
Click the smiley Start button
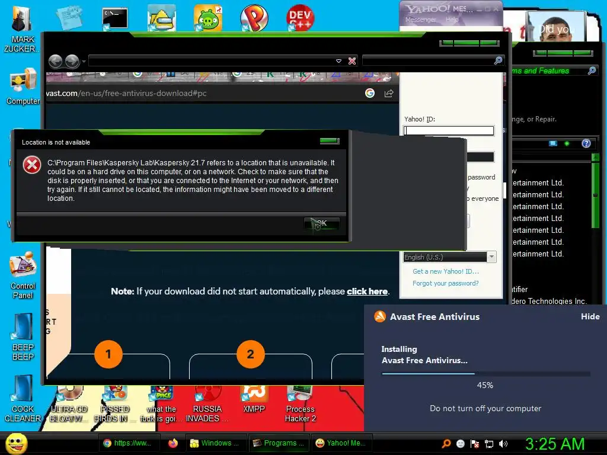click(x=16, y=443)
